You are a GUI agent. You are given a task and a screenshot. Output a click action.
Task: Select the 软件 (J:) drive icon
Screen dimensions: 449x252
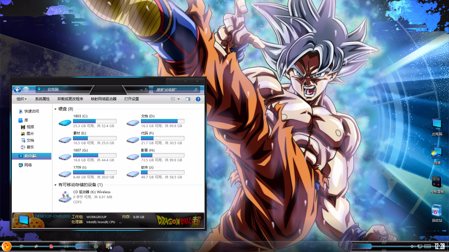pyautogui.click(x=133, y=174)
